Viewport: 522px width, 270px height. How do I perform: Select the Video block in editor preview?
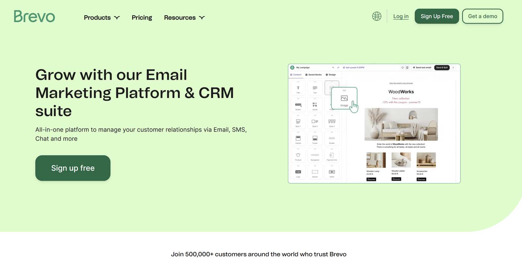click(x=332, y=172)
